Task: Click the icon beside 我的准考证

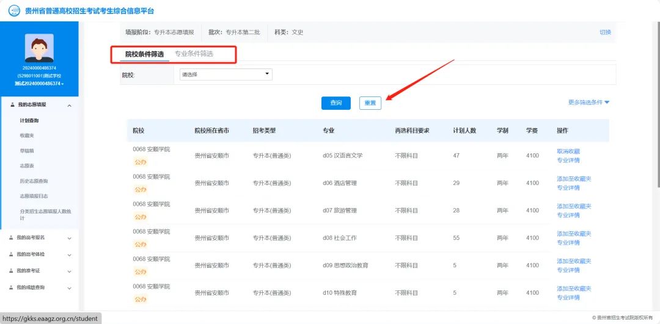Action: coord(12,270)
